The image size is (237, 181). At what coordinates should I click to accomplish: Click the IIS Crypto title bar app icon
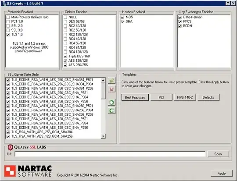tap(4, 4)
